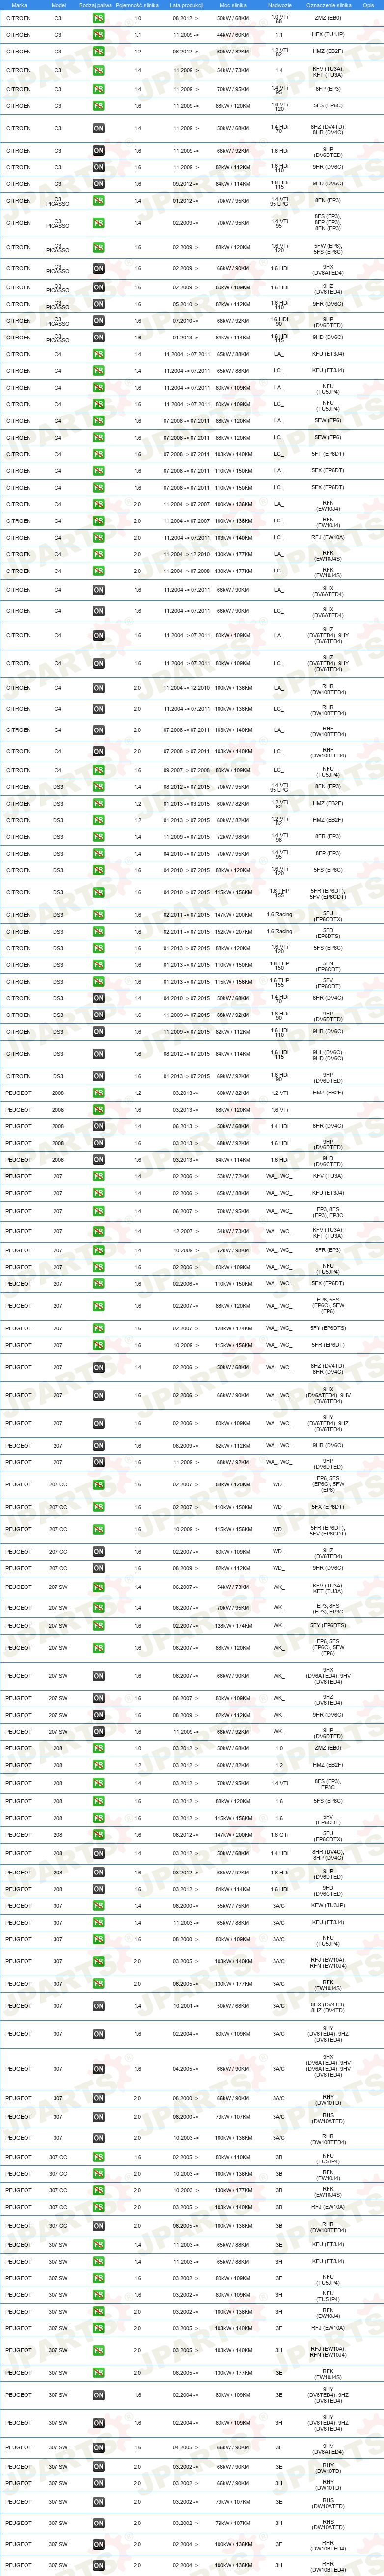Click the Rodzaj paliwa column header

[x=96, y=5]
